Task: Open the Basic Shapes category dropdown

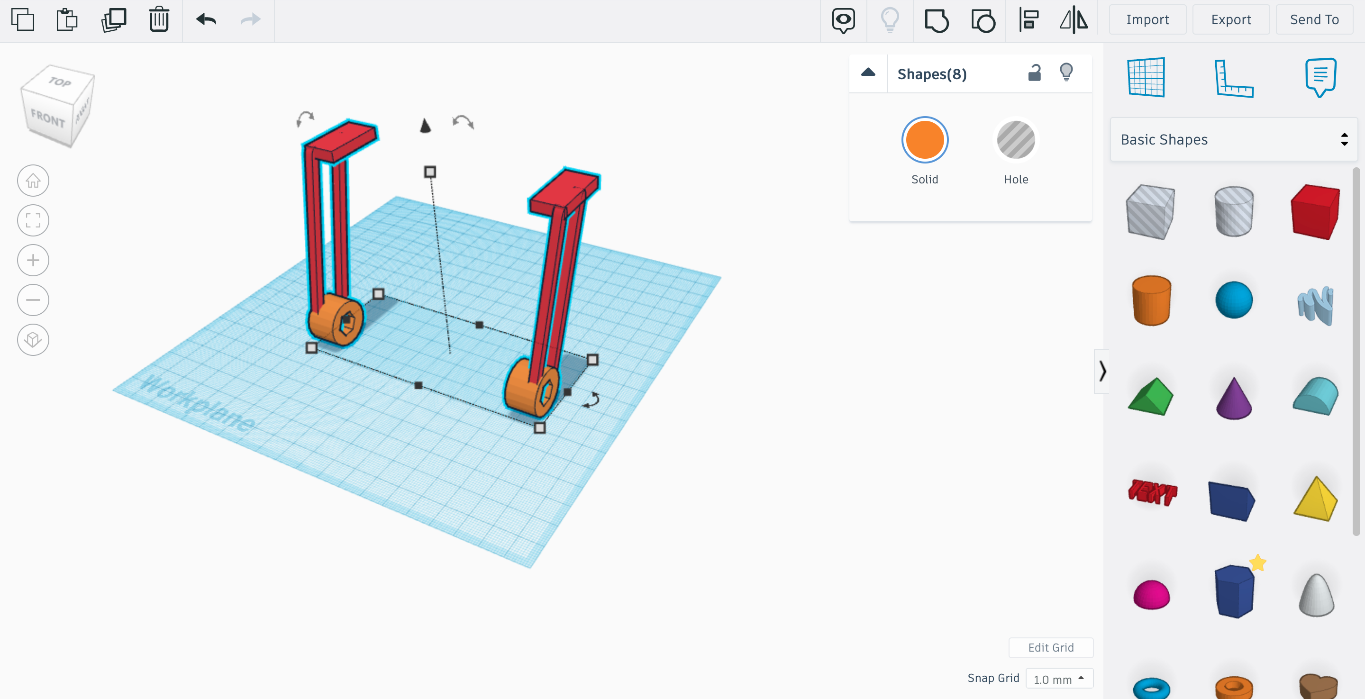Action: point(1233,140)
